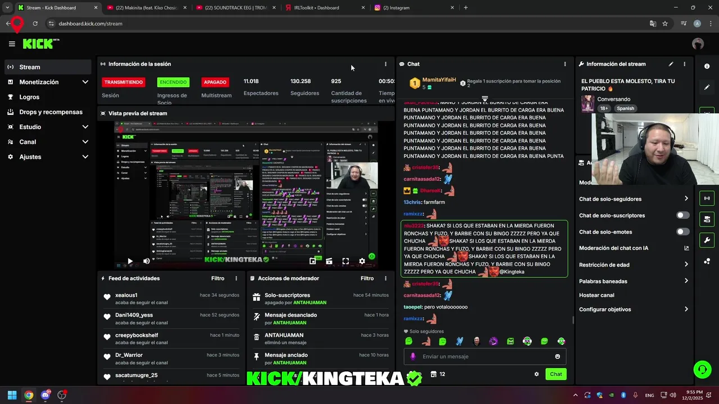Open the green headset support bubble
The height and width of the screenshot is (404, 719).
702,369
